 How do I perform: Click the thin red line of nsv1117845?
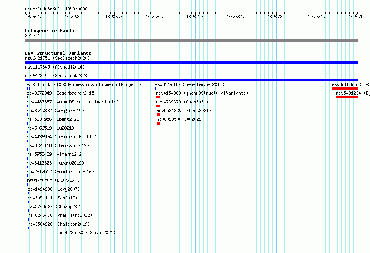[191, 71]
